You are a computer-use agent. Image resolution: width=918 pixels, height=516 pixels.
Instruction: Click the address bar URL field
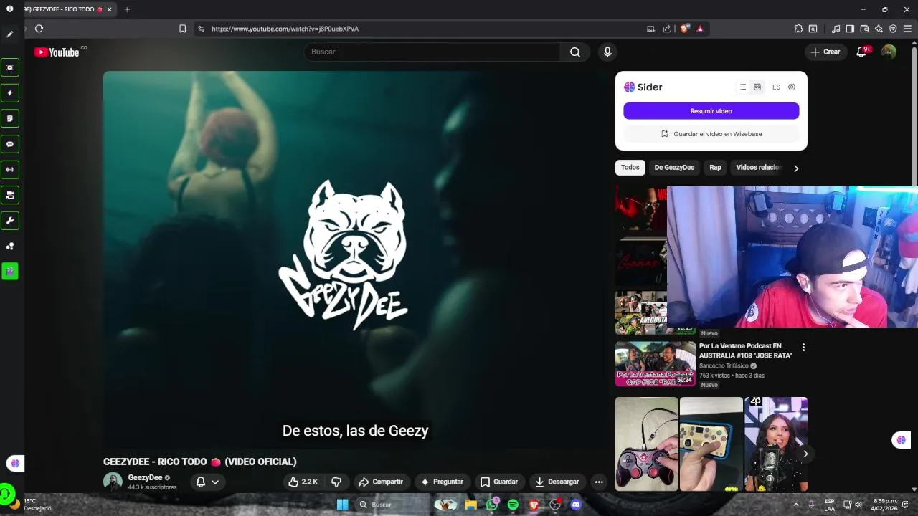tap(423, 29)
